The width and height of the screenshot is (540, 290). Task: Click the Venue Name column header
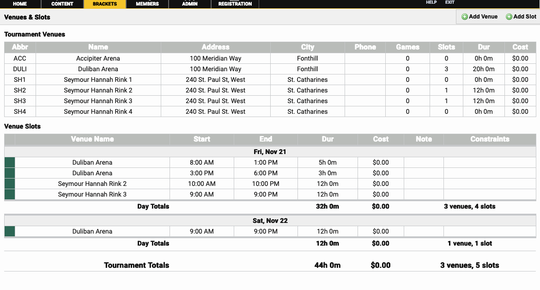pyautogui.click(x=92, y=139)
